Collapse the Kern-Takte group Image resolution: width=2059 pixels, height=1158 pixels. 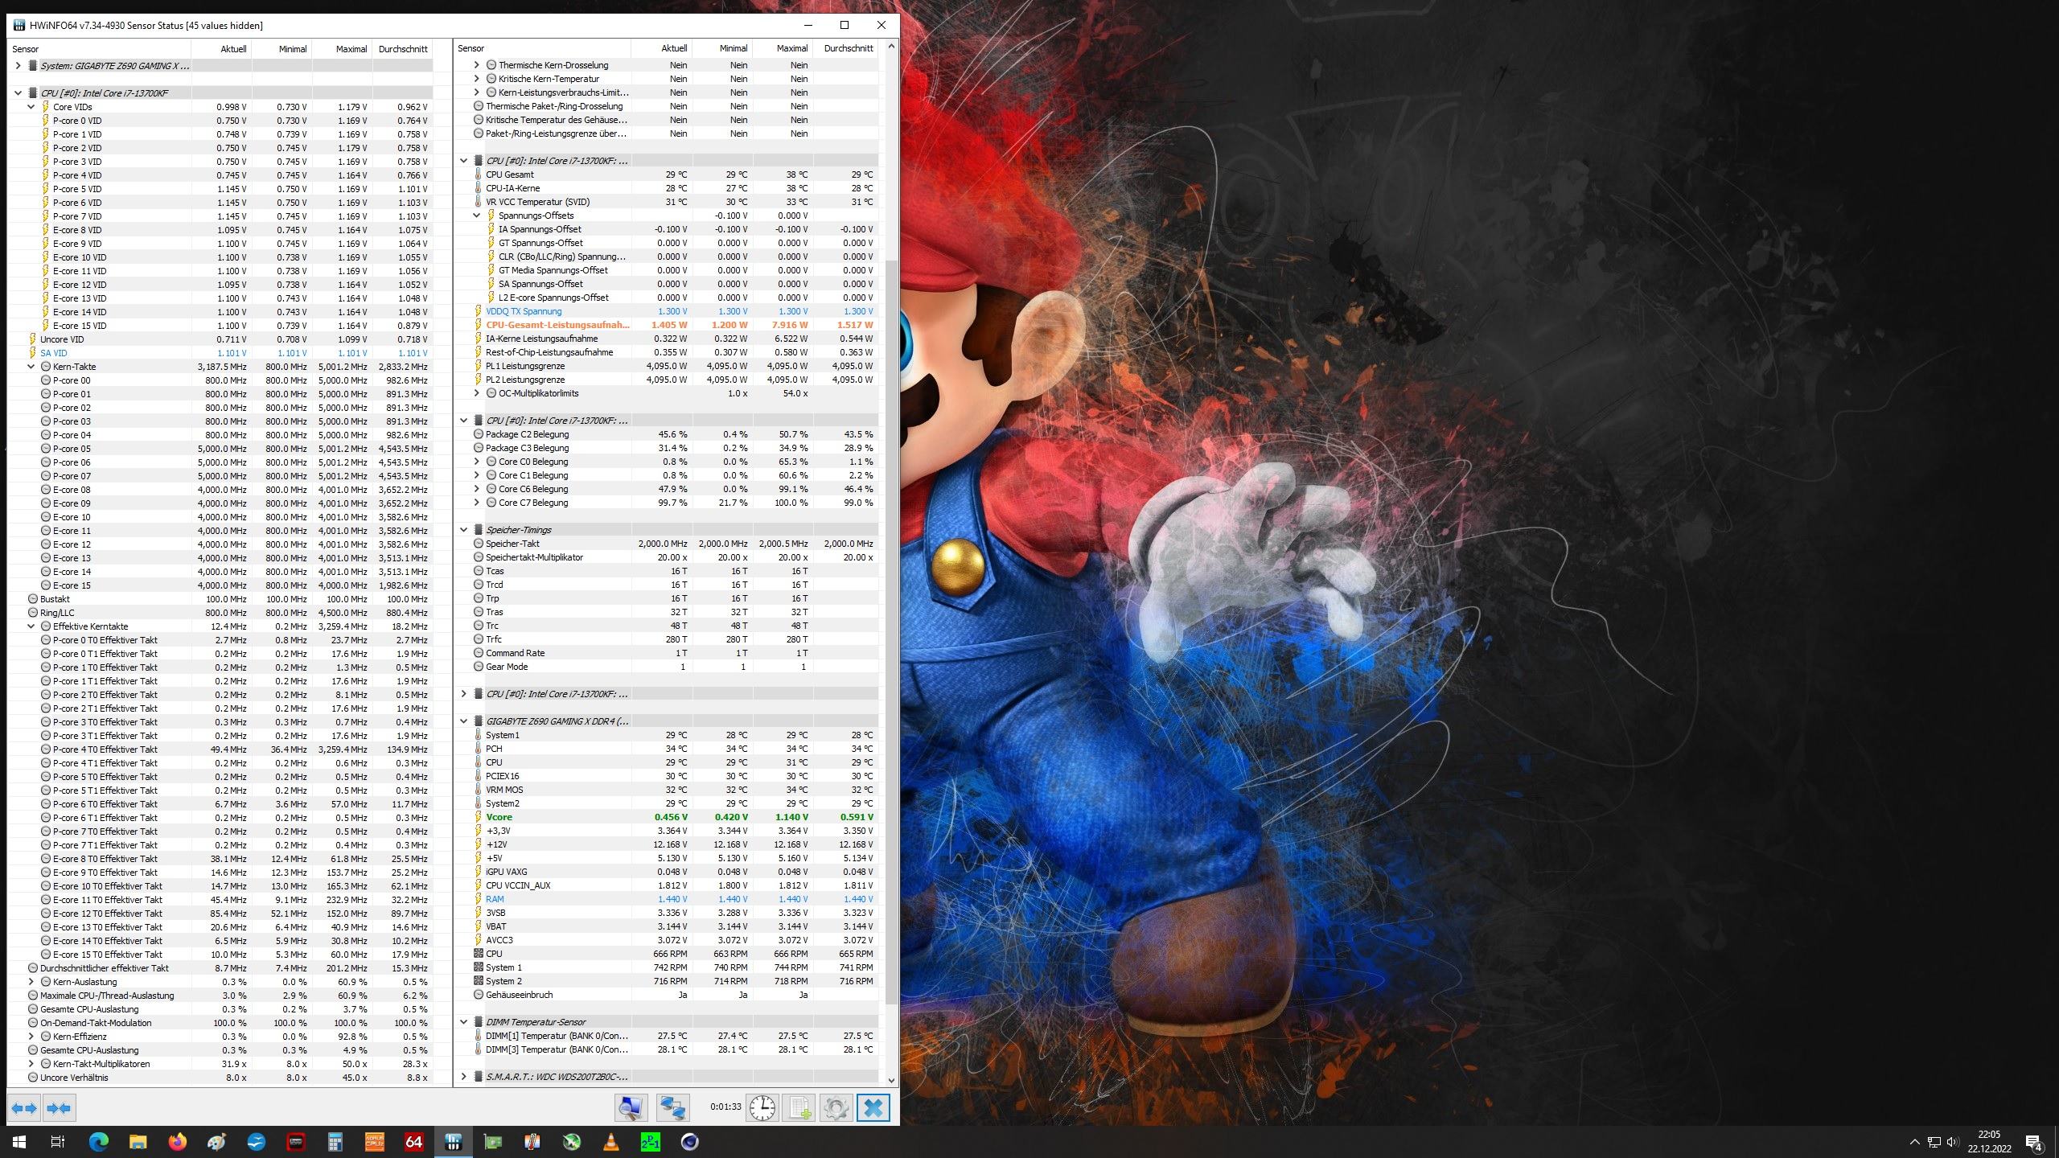[x=31, y=367]
